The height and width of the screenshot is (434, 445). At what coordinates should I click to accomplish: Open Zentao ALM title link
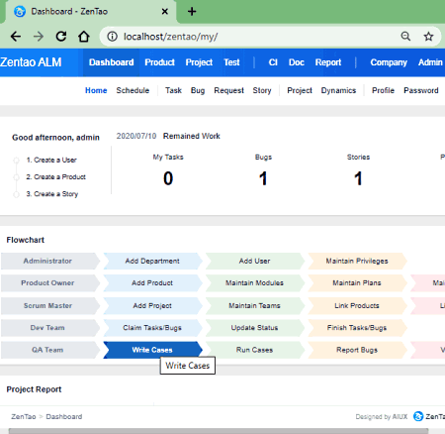point(31,62)
